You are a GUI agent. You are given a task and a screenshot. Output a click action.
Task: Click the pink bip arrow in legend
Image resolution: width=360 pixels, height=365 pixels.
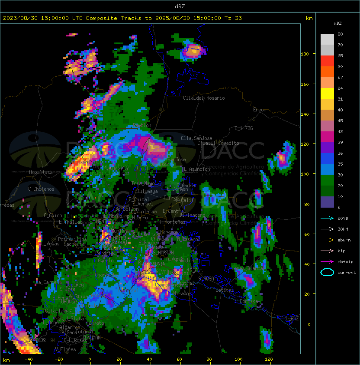327,251
